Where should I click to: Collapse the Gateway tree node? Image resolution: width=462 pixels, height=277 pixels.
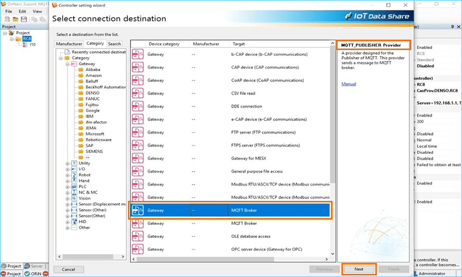67,64
